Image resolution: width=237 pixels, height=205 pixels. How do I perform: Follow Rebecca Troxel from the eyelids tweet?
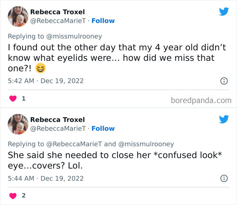(103, 21)
